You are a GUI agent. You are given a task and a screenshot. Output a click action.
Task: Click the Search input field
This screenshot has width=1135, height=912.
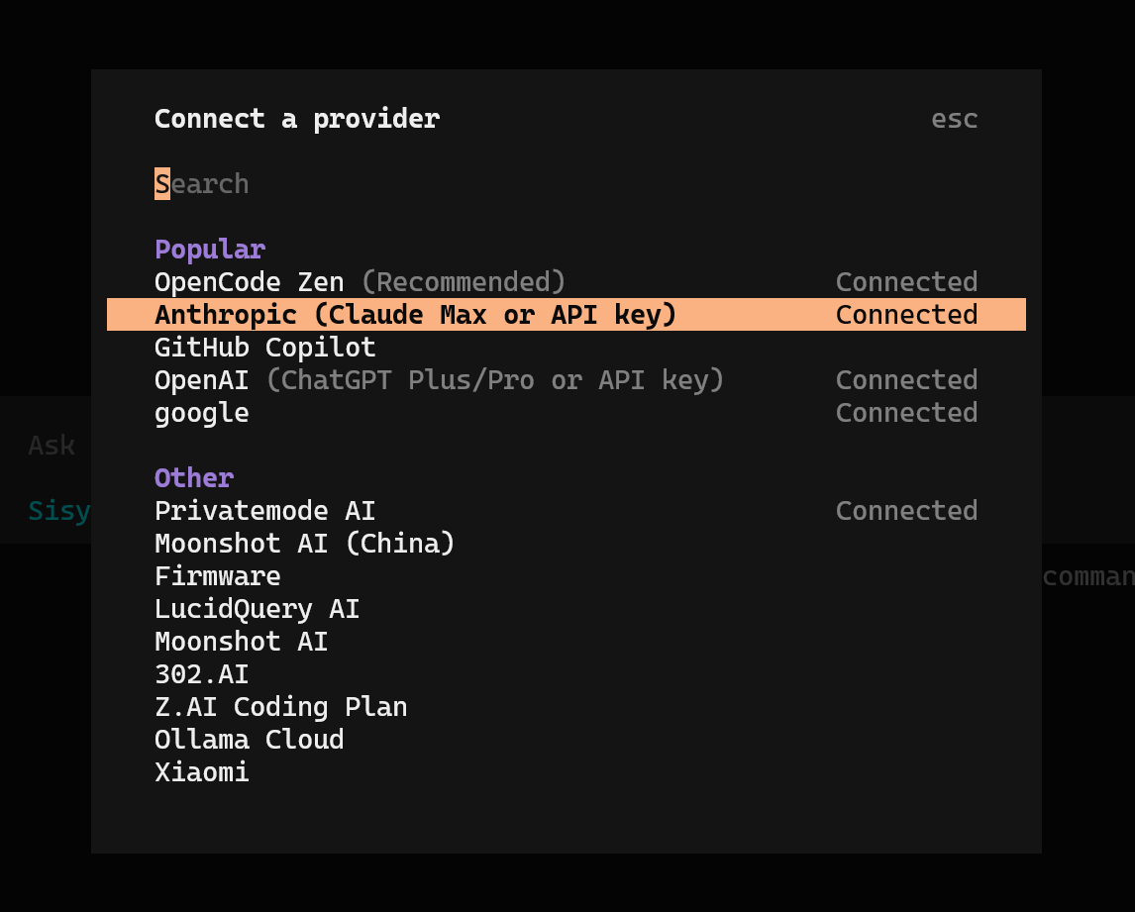567,184
